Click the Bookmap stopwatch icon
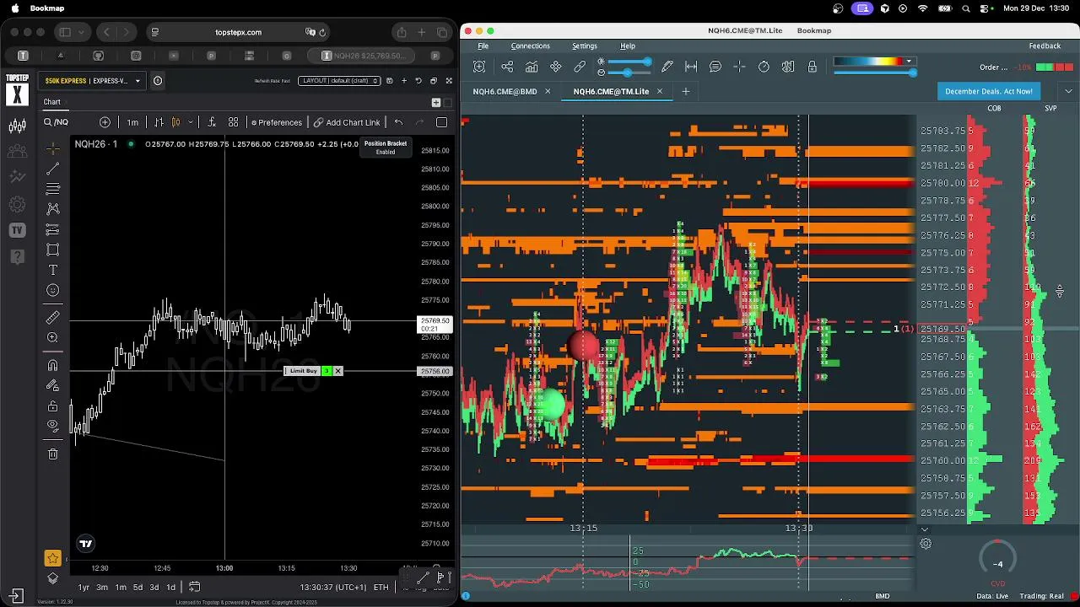This screenshot has width=1080, height=607. (x=764, y=67)
